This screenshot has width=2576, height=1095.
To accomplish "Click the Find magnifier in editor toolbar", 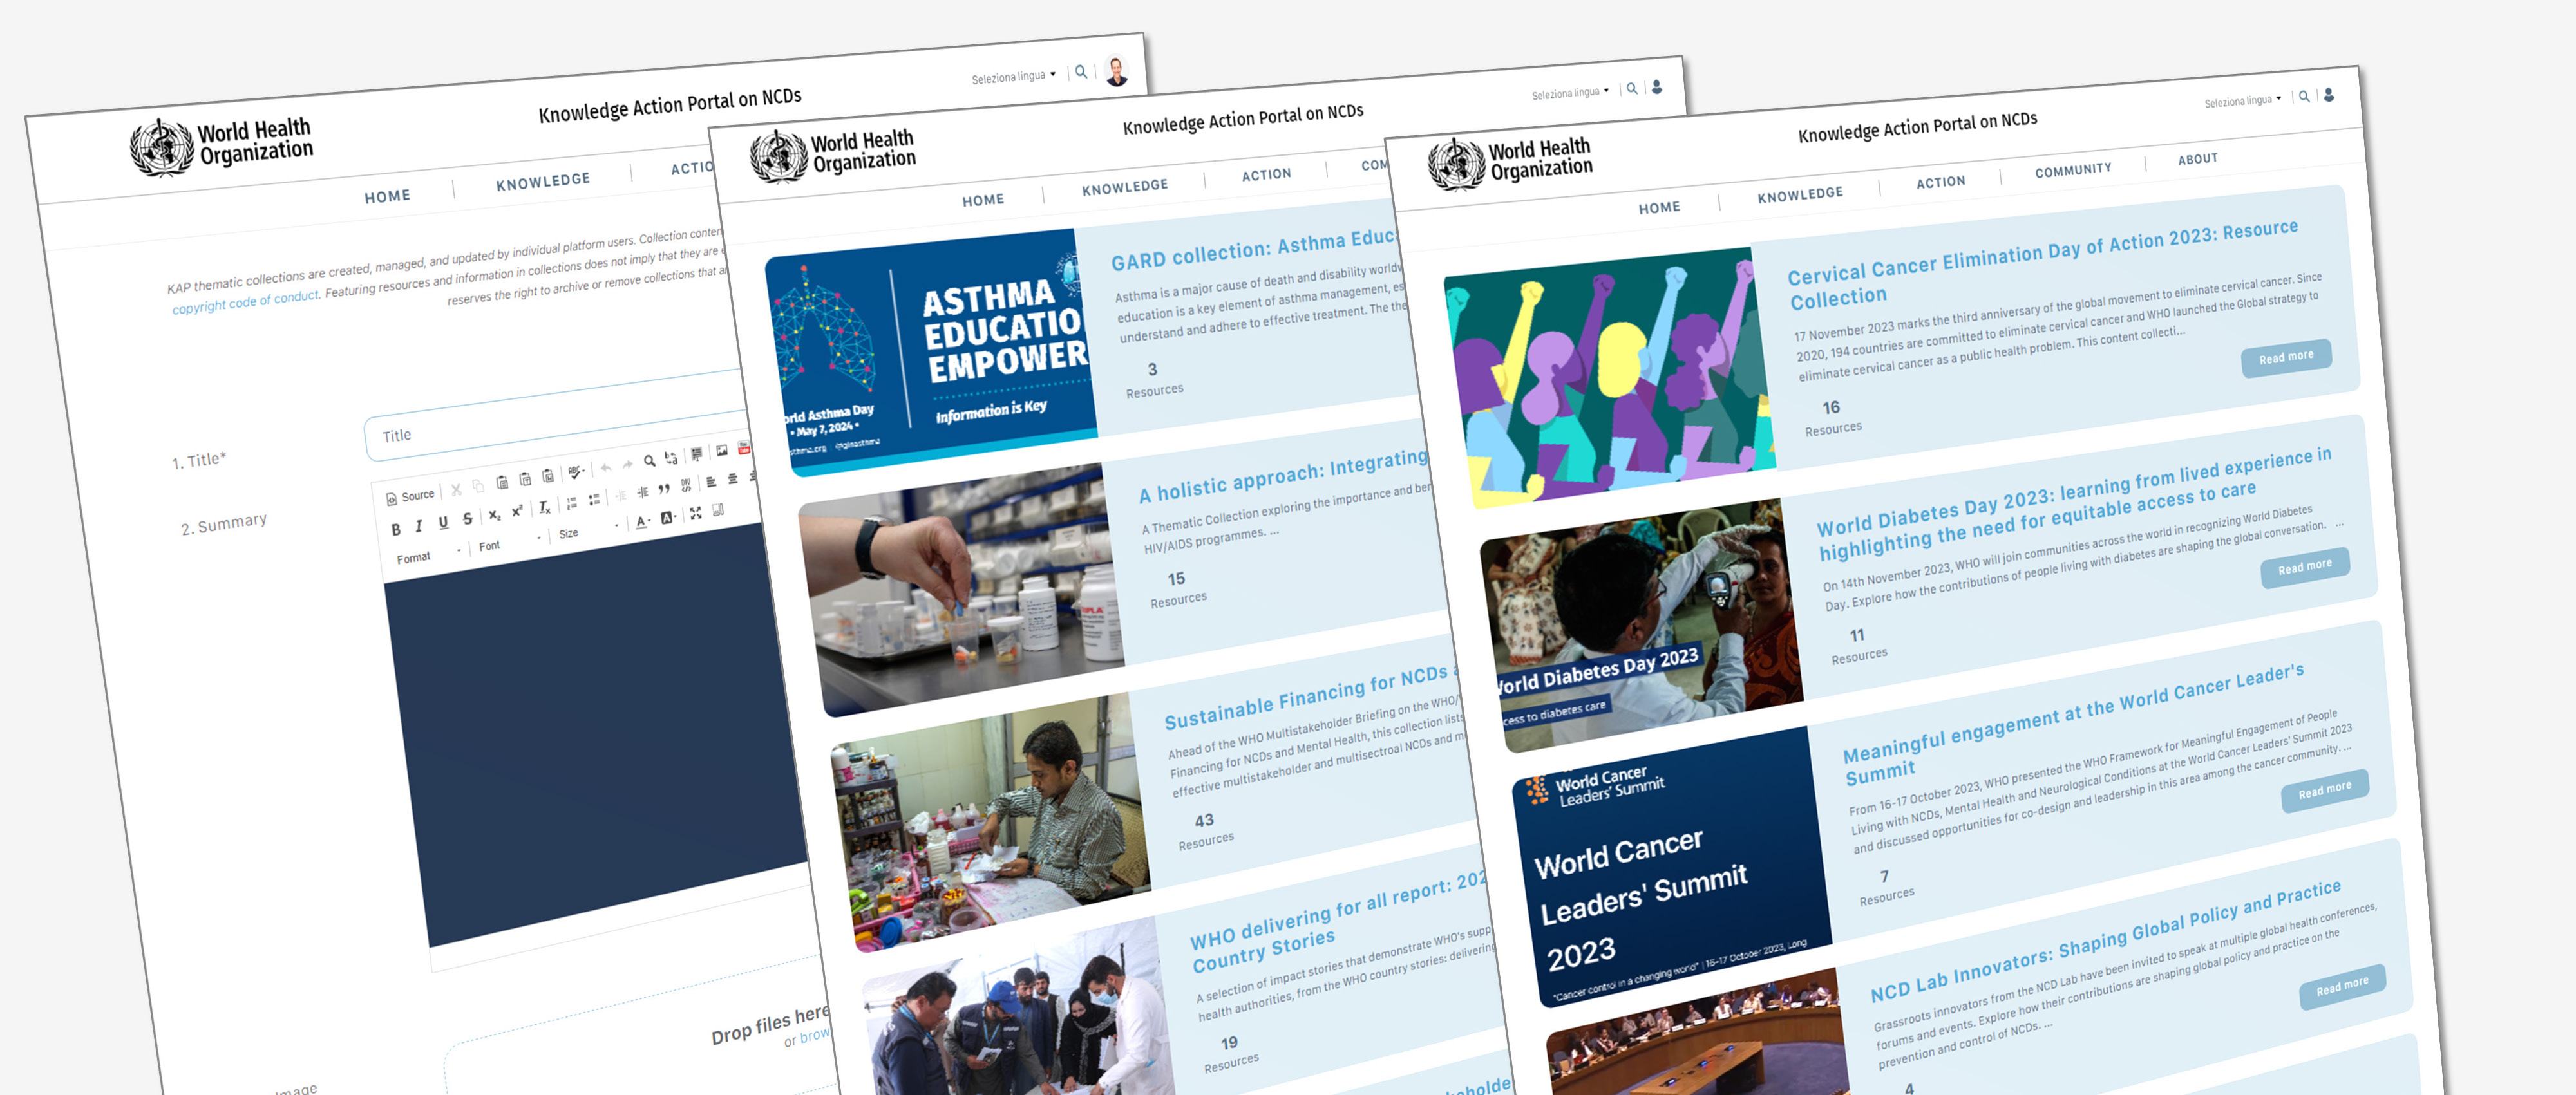I will 650,461.
